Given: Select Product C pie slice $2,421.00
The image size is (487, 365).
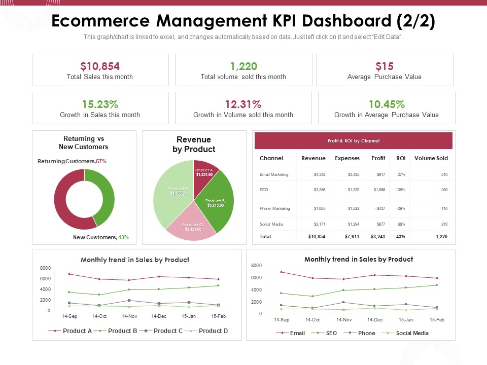Looking at the screenshot, I should 193,227.
